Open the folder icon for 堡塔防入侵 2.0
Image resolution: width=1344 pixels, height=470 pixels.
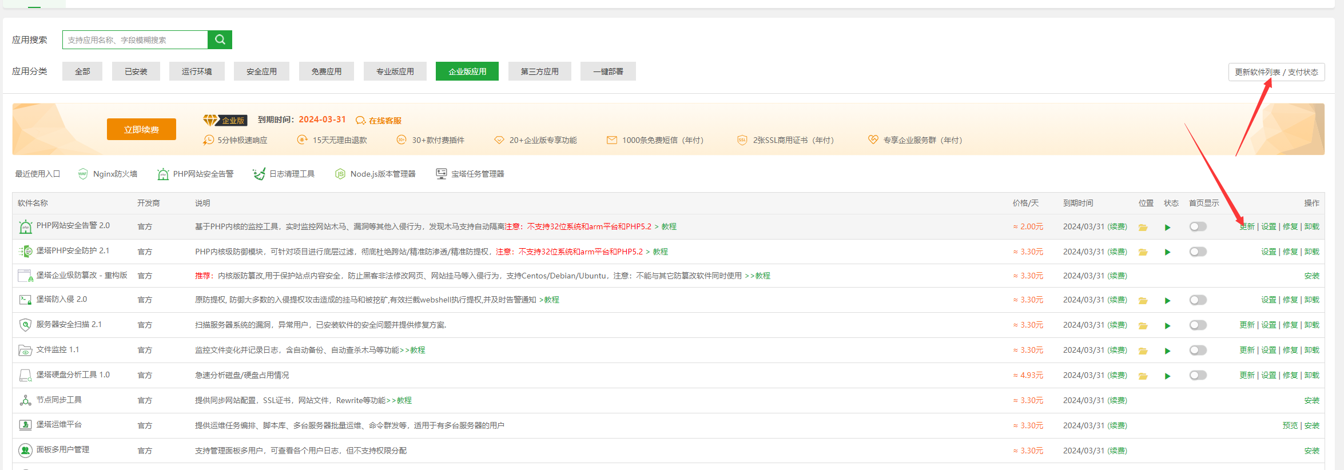[x=1143, y=300]
